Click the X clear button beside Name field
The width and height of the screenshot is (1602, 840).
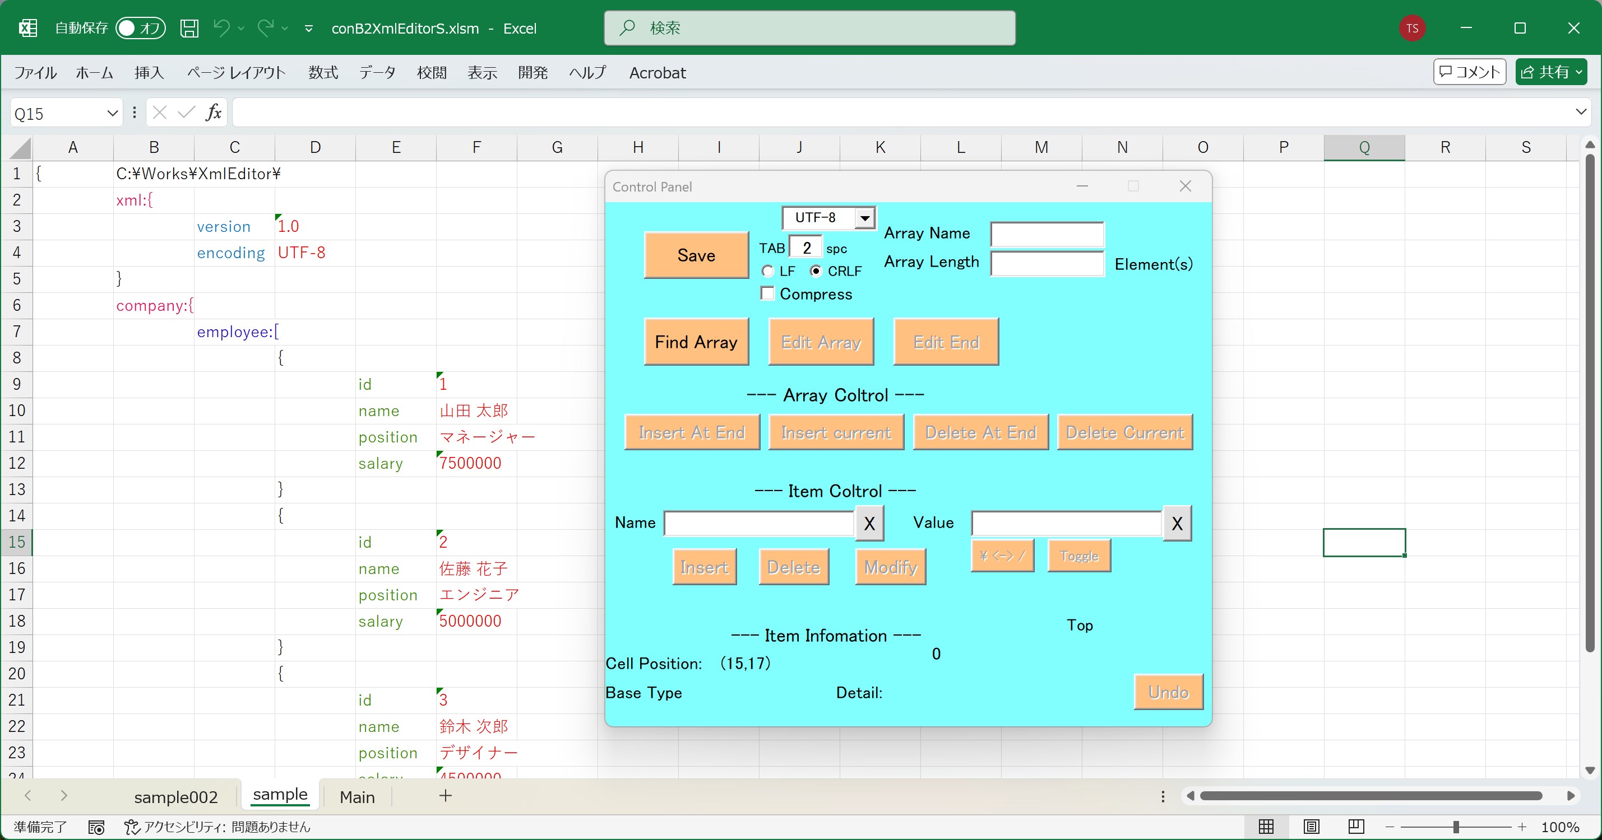[x=869, y=523]
